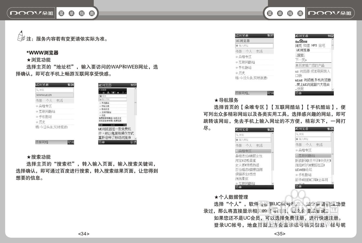This screenshot has width=362, height=243.
Task: Click the *WWW浏览器 section heading
Action: (x=42, y=53)
